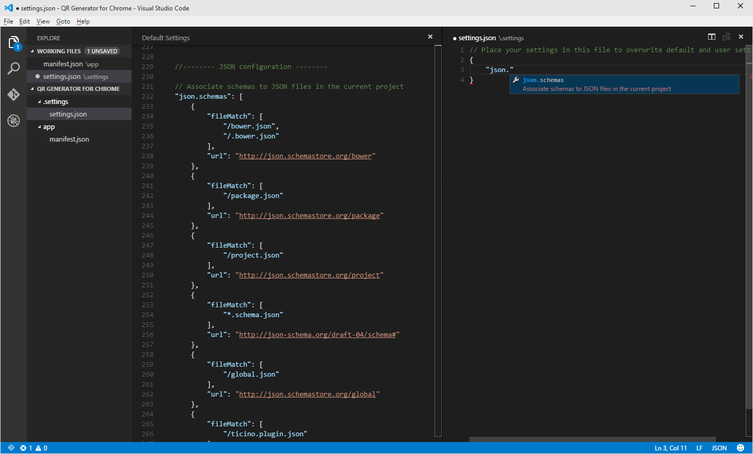Click the JSON configuration comment line
This screenshot has width=753, height=454.
coord(251,66)
